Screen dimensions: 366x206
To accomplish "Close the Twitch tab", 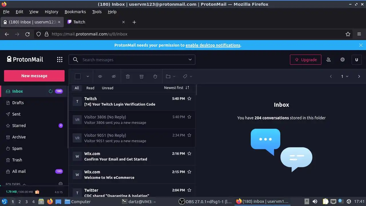I will coord(124,22).
